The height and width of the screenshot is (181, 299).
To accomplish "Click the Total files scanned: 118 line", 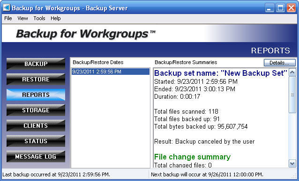I will [x=186, y=111].
